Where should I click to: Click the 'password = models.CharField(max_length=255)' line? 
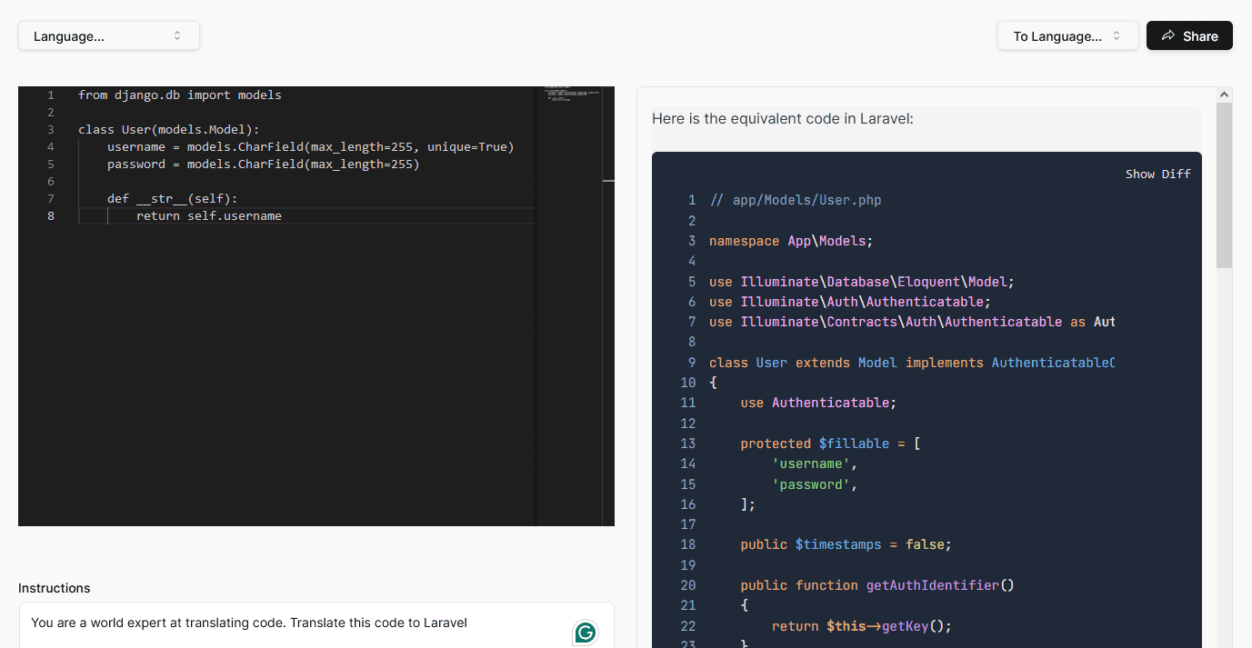pos(264,164)
